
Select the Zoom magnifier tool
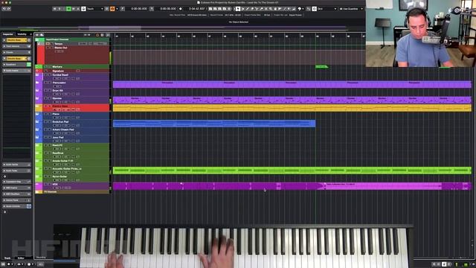(x=271, y=9)
